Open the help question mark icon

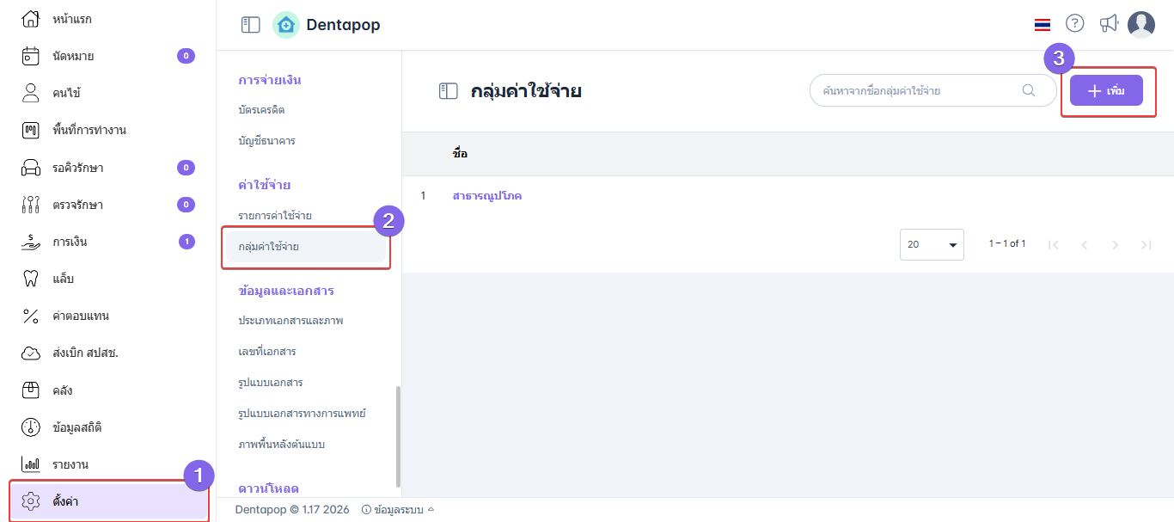[1074, 23]
